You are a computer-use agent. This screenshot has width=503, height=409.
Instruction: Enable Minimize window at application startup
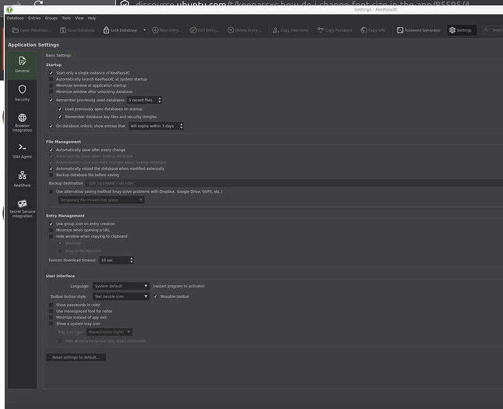pos(51,86)
